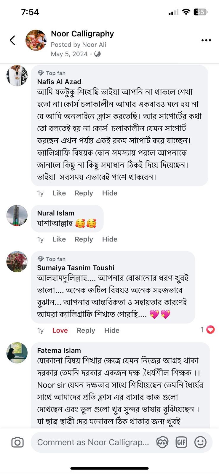Reply to Nafis Al Azad's comment
The image size is (219, 474).
point(84,193)
